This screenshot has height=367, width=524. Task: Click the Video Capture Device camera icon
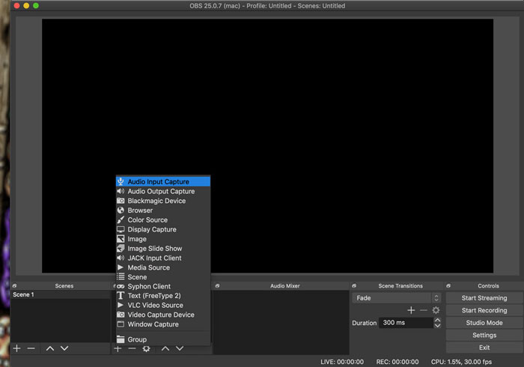[x=121, y=315]
